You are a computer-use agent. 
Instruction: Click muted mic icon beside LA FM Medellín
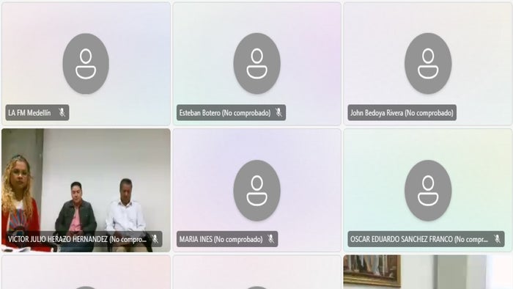click(62, 112)
